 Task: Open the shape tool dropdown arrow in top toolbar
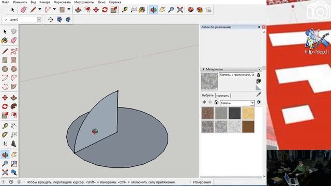click(69, 9)
